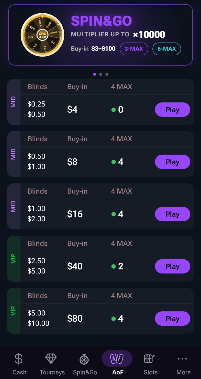Tap the MID label on $4 table
Viewport: 201px width, 379px height.
tap(13, 102)
